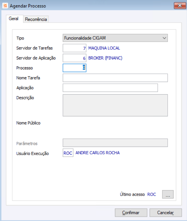Focus the Servidor de Aplicação number field

pos(74,58)
